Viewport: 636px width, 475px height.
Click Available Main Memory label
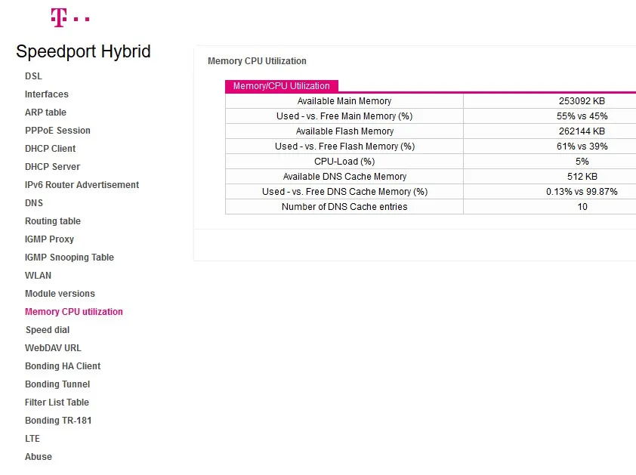click(x=344, y=101)
